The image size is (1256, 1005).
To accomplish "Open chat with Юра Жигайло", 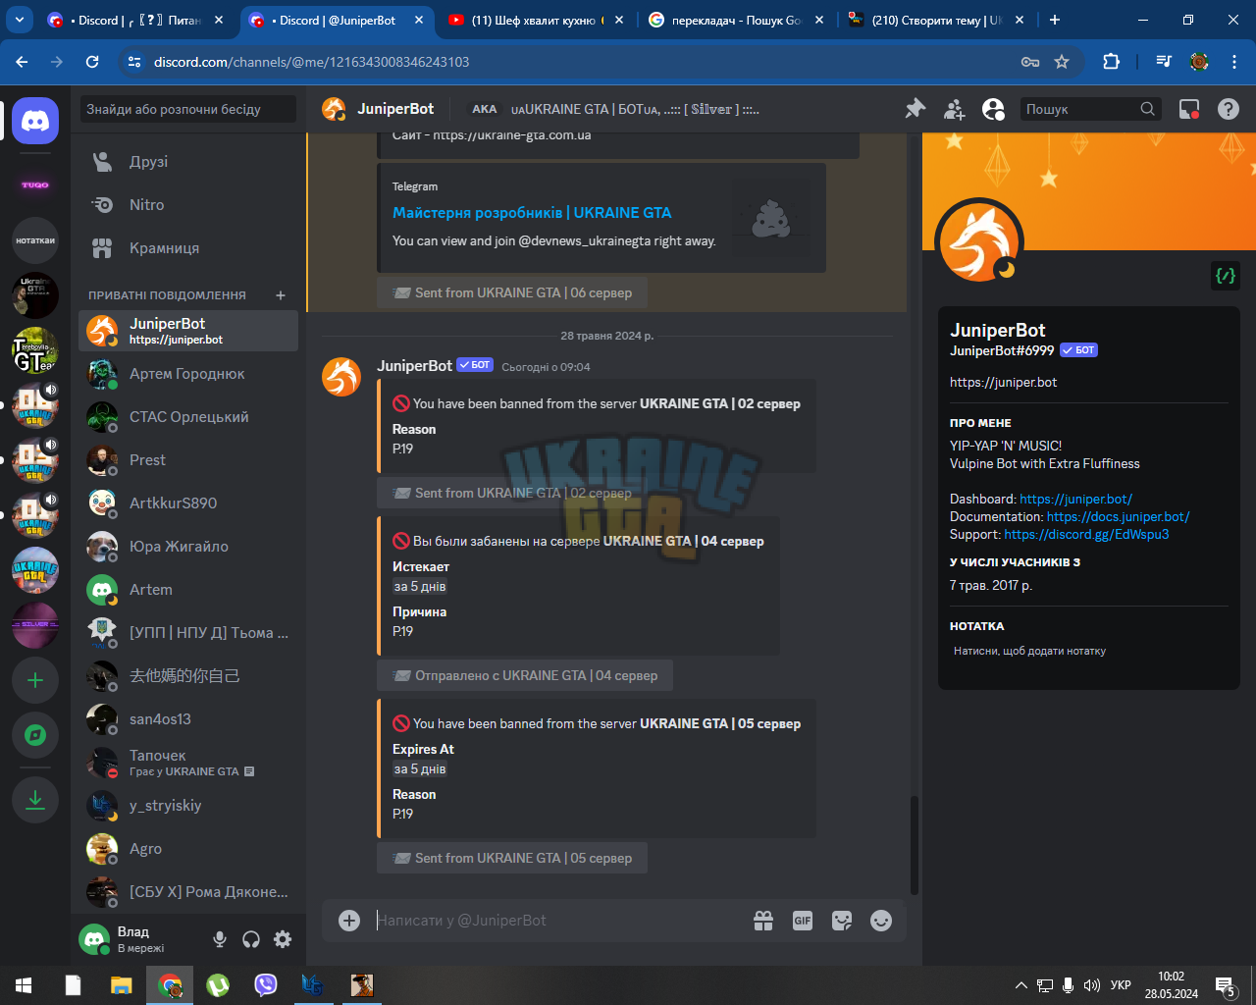I will click(x=188, y=547).
